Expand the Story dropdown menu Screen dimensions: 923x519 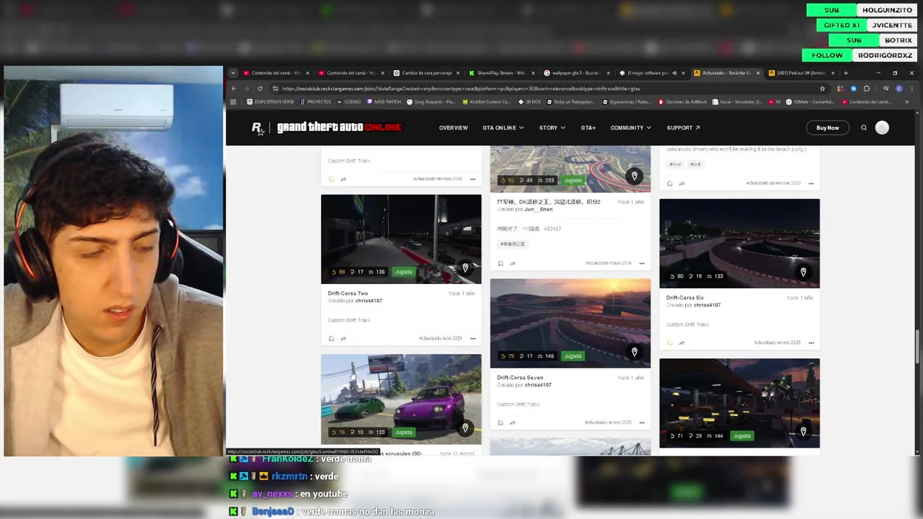[x=552, y=128]
